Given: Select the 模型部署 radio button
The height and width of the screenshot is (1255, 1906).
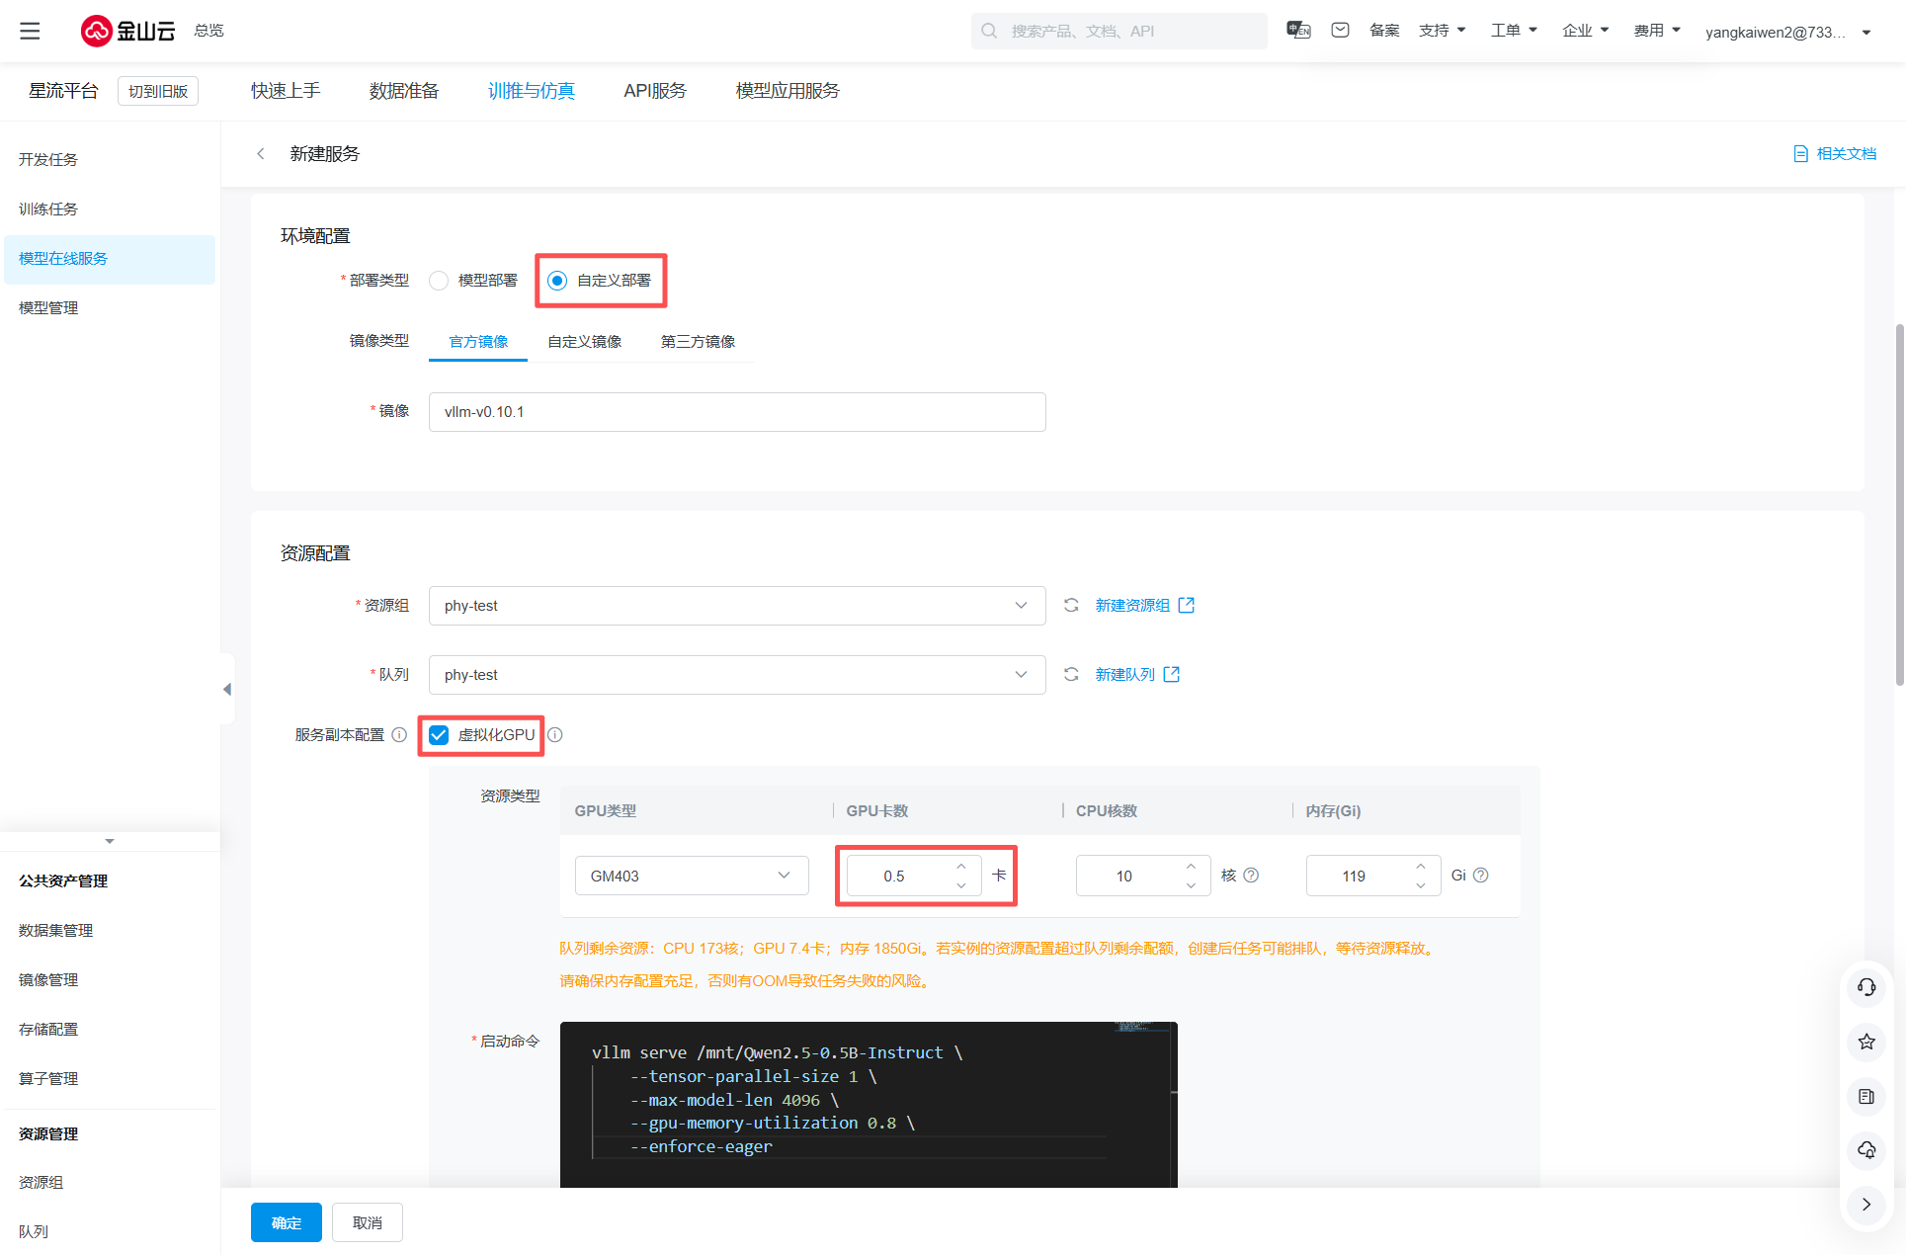Looking at the screenshot, I should click(x=439, y=281).
